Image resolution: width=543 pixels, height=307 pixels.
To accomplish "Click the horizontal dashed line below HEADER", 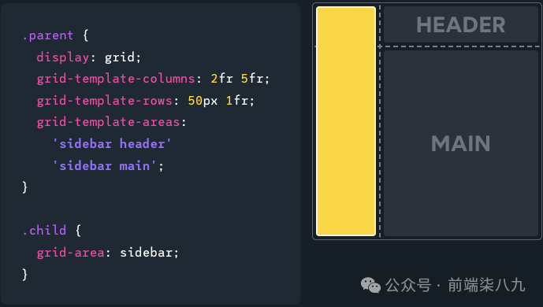I will coord(460,46).
